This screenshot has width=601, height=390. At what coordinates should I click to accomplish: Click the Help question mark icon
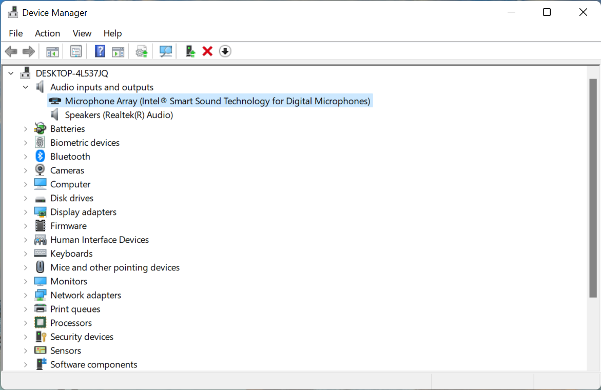100,51
